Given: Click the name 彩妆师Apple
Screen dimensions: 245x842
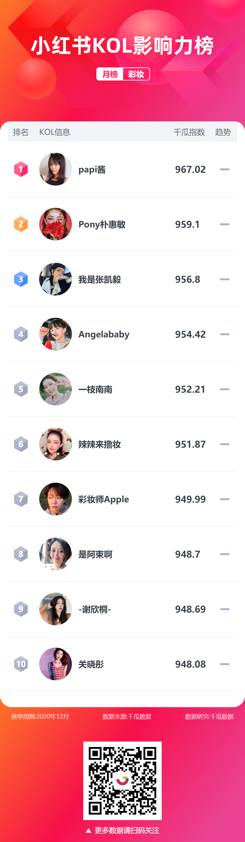Looking at the screenshot, I should pos(104,499).
